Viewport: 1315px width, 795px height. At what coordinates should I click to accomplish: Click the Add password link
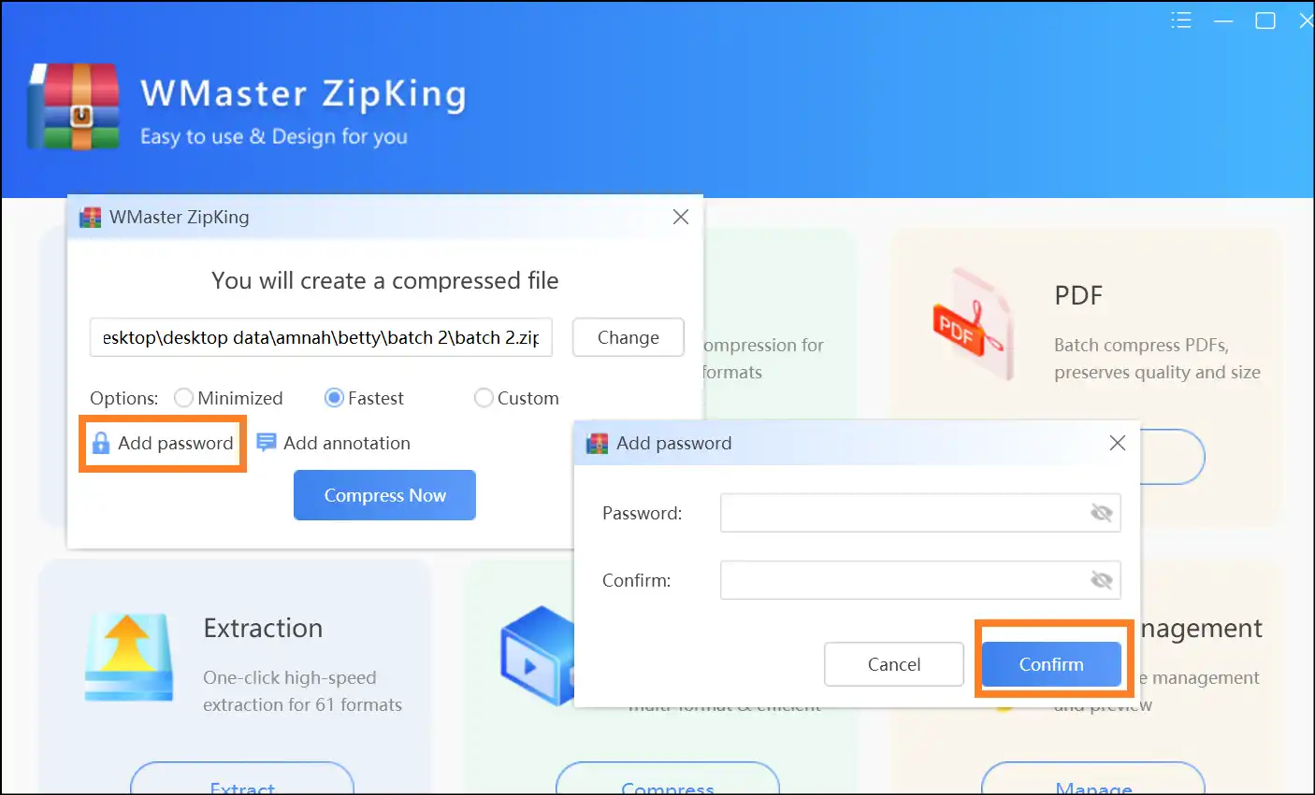coord(176,443)
